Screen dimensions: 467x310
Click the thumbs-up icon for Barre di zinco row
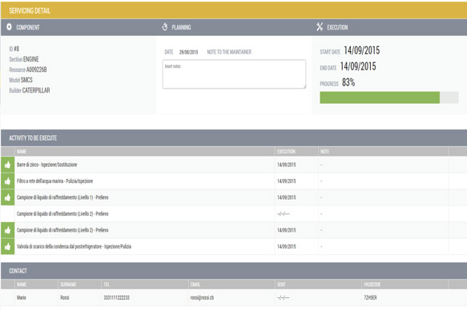(x=8, y=165)
